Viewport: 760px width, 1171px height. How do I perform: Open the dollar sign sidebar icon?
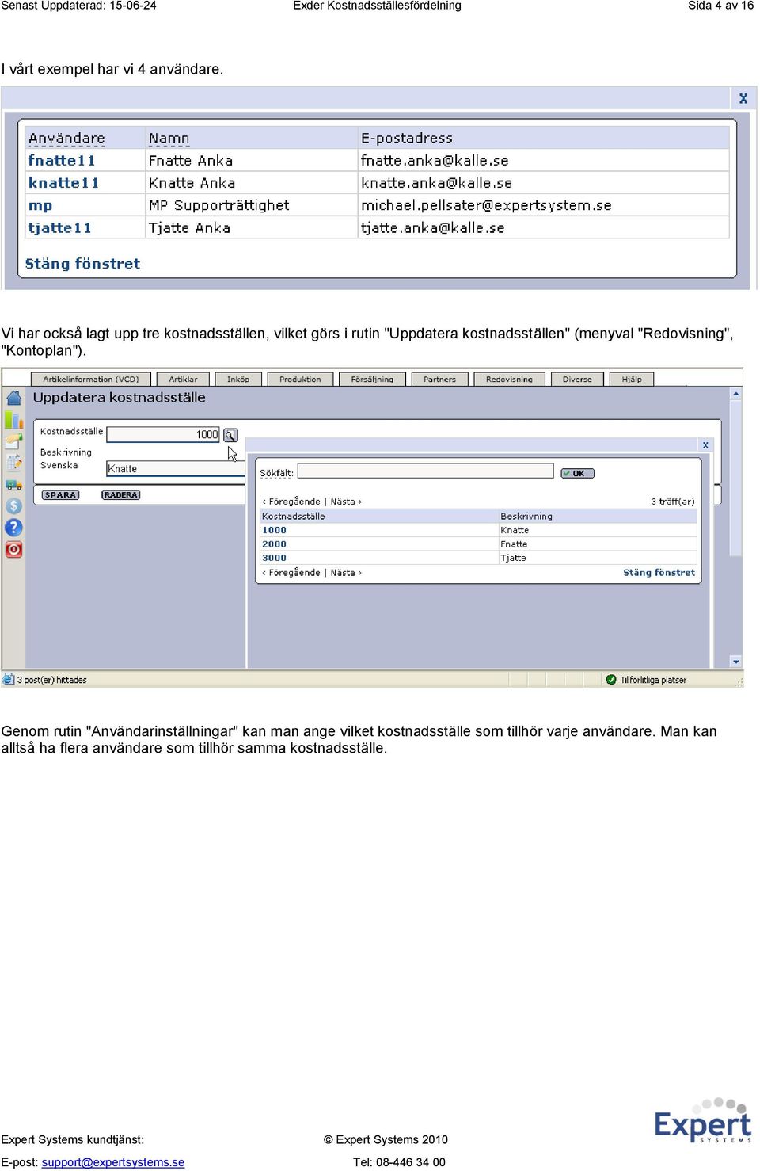pos(13,505)
